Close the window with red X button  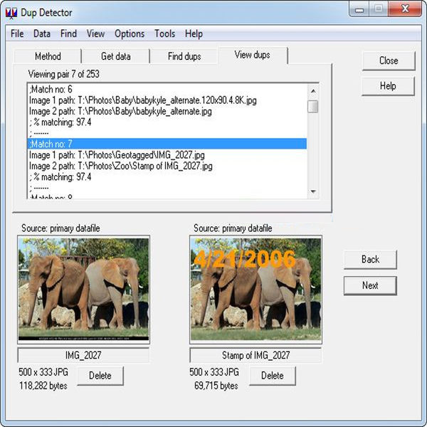click(405, 9)
